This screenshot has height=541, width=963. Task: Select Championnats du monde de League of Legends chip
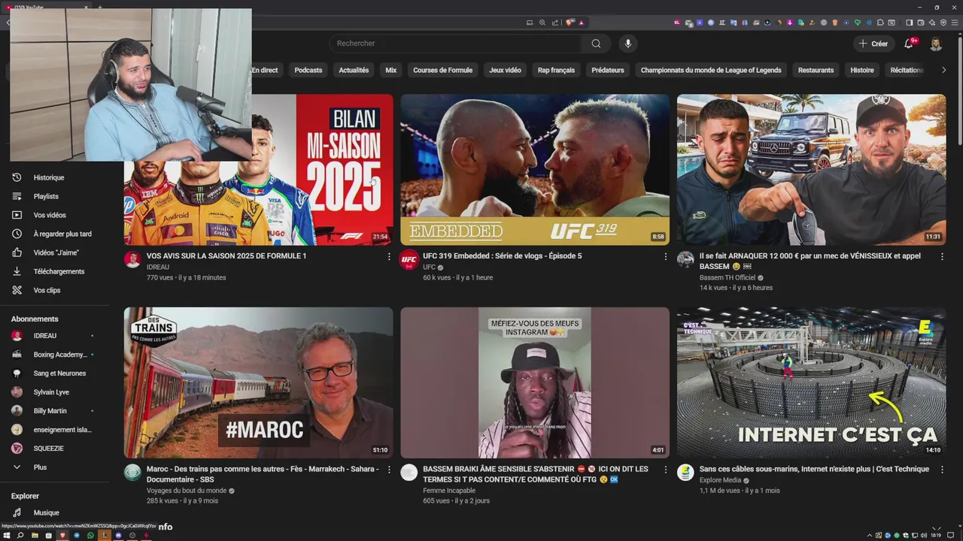point(711,70)
